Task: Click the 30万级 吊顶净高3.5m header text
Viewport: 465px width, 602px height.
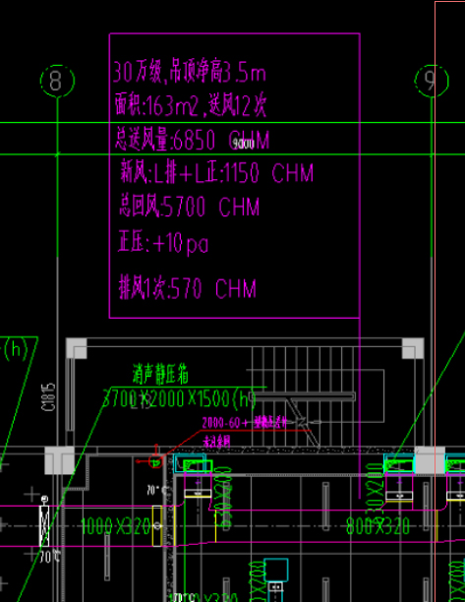Action: coord(190,73)
